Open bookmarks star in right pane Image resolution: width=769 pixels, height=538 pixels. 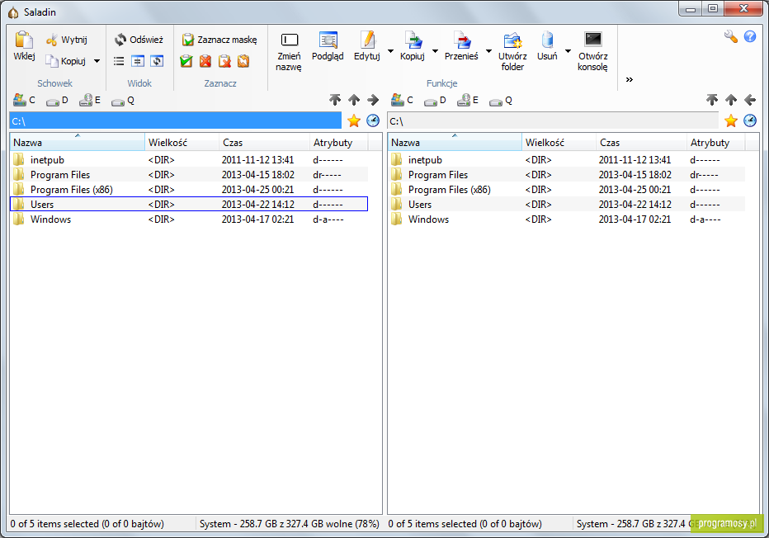[731, 120]
